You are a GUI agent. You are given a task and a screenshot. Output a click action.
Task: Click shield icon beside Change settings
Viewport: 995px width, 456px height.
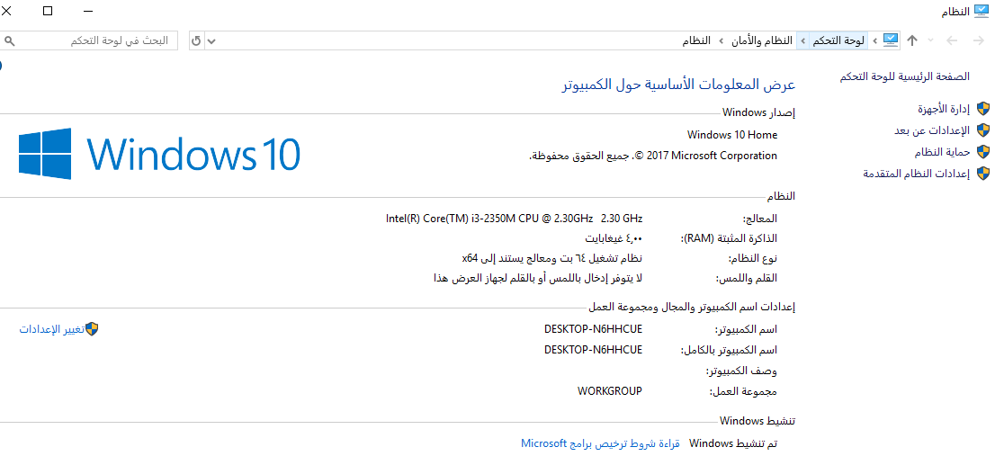coord(92,328)
